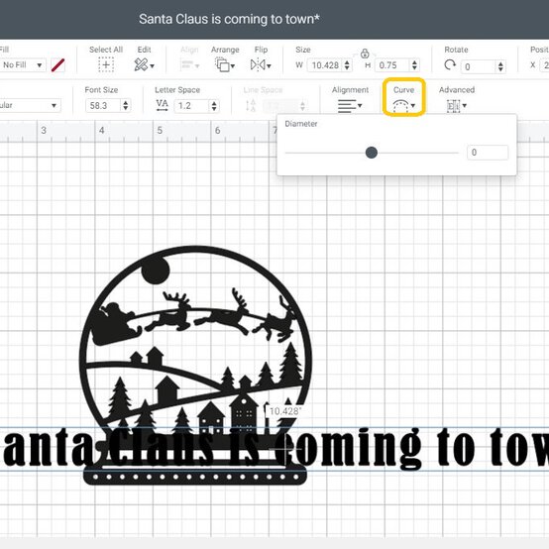Step the Rotate value arrows
549x549 pixels.
pos(500,66)
